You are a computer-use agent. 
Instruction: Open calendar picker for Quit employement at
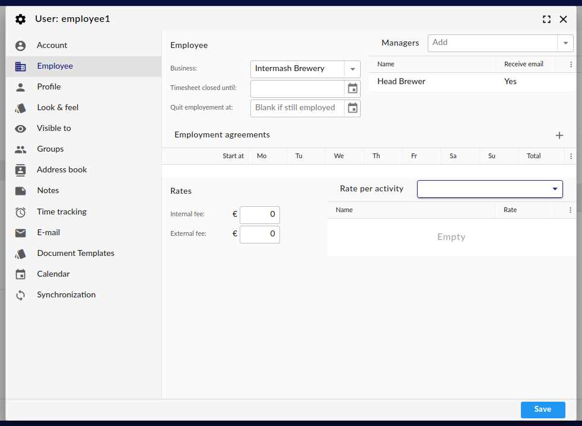click(x=352, y=108)
